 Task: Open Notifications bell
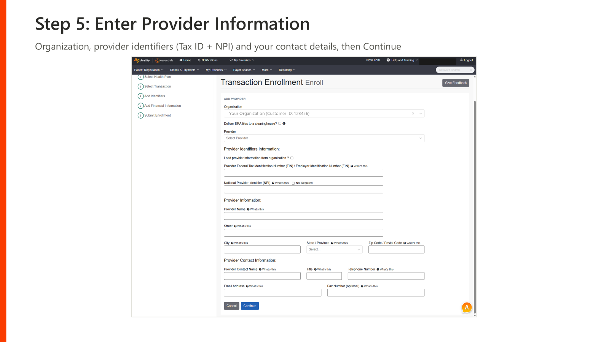point(208,60)
